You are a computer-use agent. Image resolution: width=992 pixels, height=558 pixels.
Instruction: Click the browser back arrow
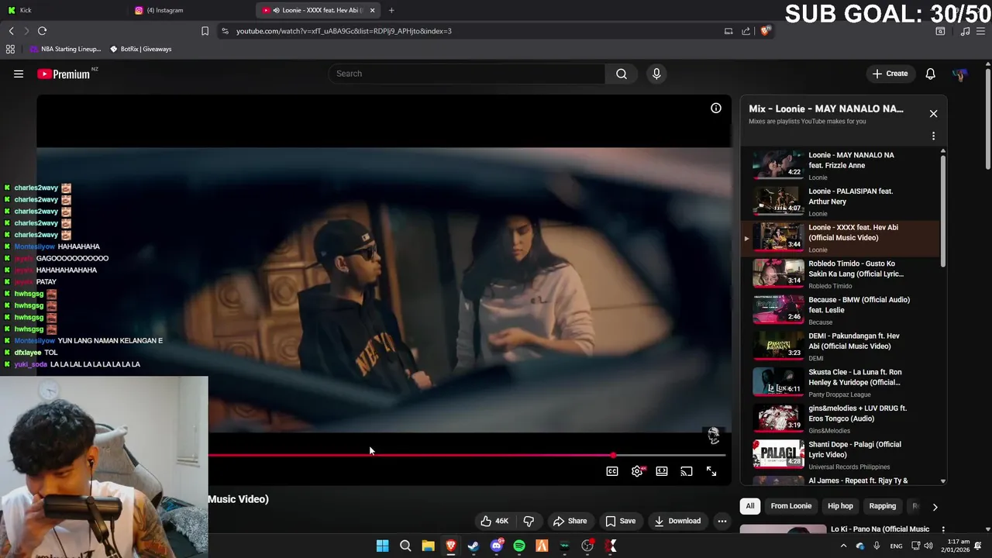click(11, 31)
